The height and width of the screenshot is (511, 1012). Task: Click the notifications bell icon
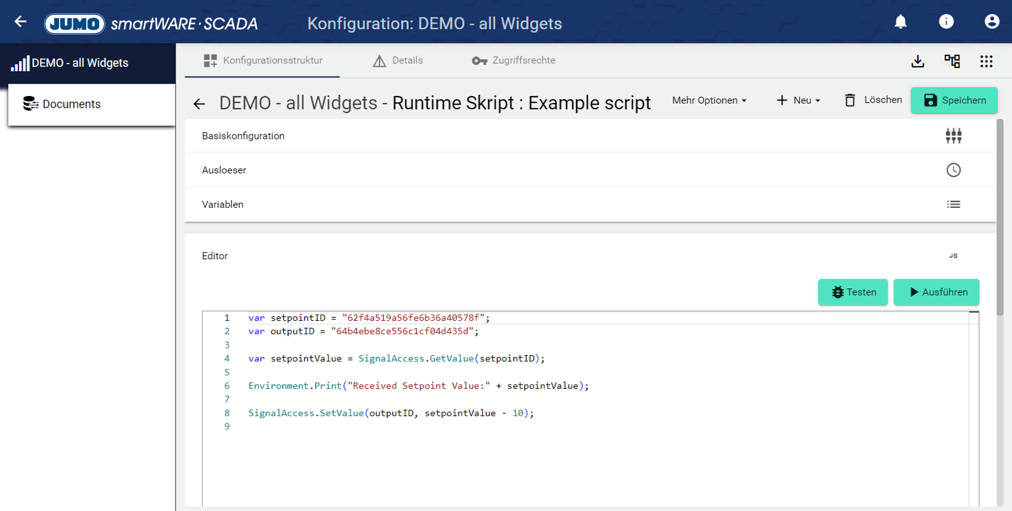click(900, 22)
